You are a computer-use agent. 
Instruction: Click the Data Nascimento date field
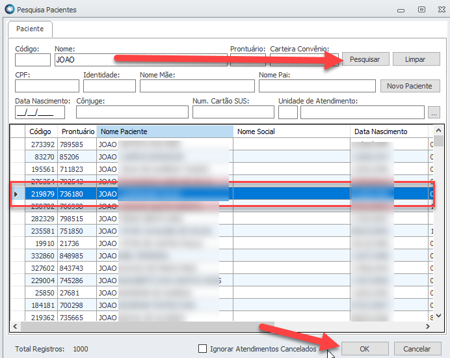point(40,113)
